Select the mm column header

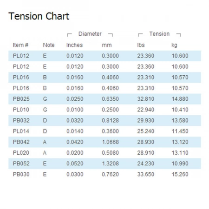pyautogui.click(x=107, y=45)
